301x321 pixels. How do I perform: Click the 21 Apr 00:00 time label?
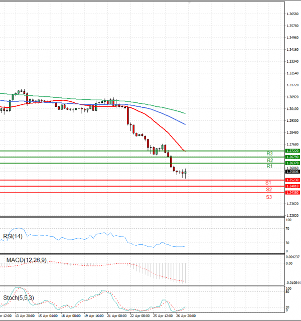(x=117, y=316)
